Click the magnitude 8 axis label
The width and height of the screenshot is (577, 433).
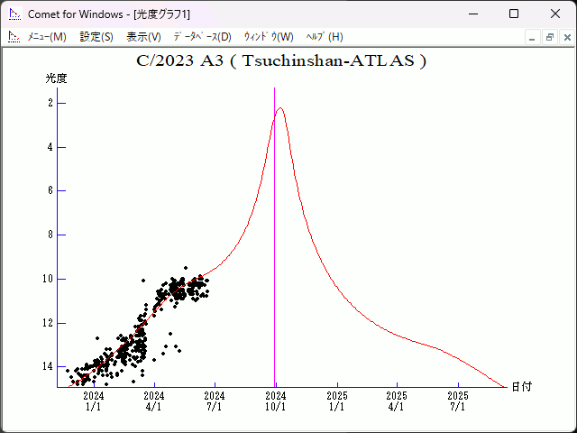(x=50, y=235)
